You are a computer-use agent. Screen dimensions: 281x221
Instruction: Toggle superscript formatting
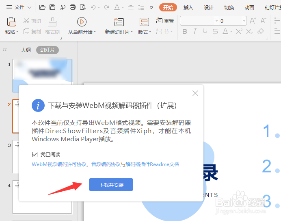point(239,31)
